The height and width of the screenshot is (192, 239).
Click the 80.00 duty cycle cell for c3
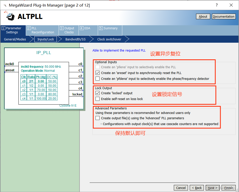pyautogui.click(x=52, y=94)
